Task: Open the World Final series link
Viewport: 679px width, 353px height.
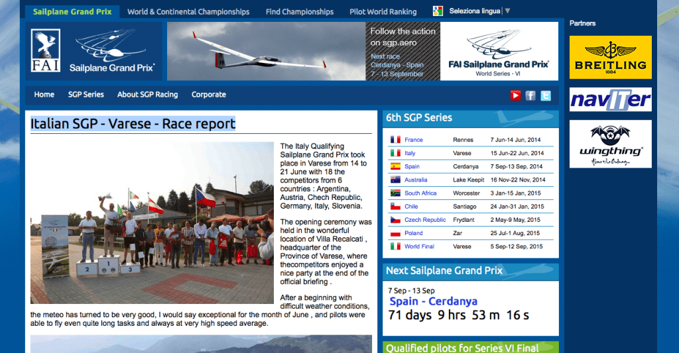Action: pos(419,246)
